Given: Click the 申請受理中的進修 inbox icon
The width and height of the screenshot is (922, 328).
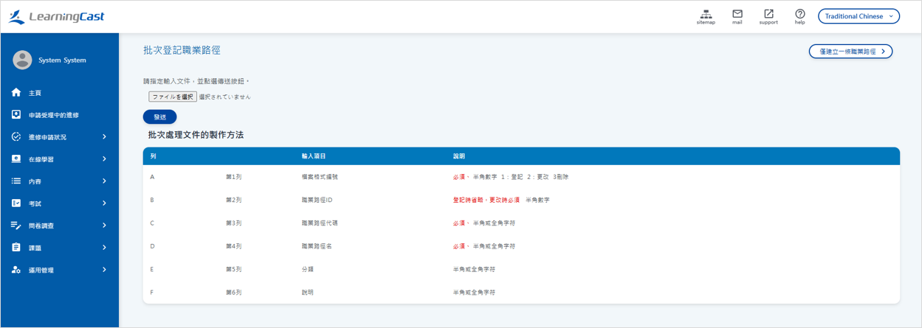Looking at the screenshot, I should pyautogui.click(x=16, y=115).
